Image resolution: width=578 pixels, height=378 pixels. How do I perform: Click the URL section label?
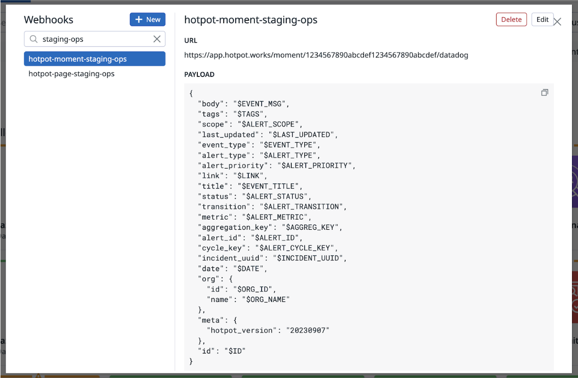point(191,41)
